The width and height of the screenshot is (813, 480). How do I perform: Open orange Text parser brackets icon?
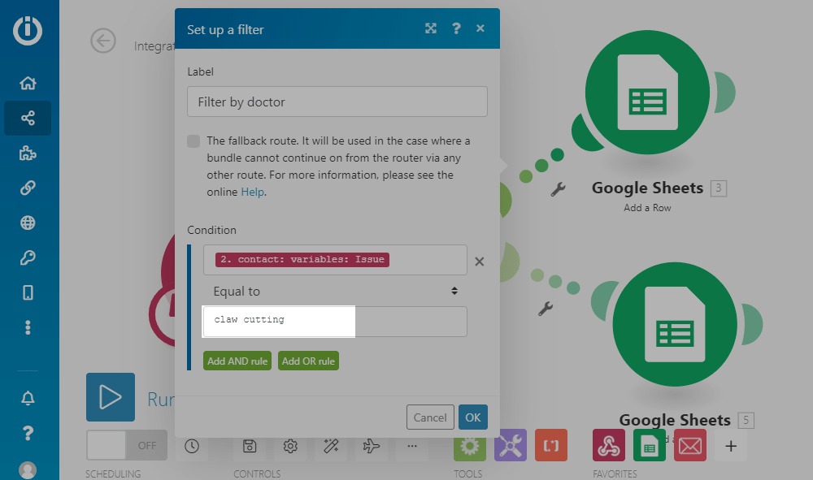(x=551, y=445)
